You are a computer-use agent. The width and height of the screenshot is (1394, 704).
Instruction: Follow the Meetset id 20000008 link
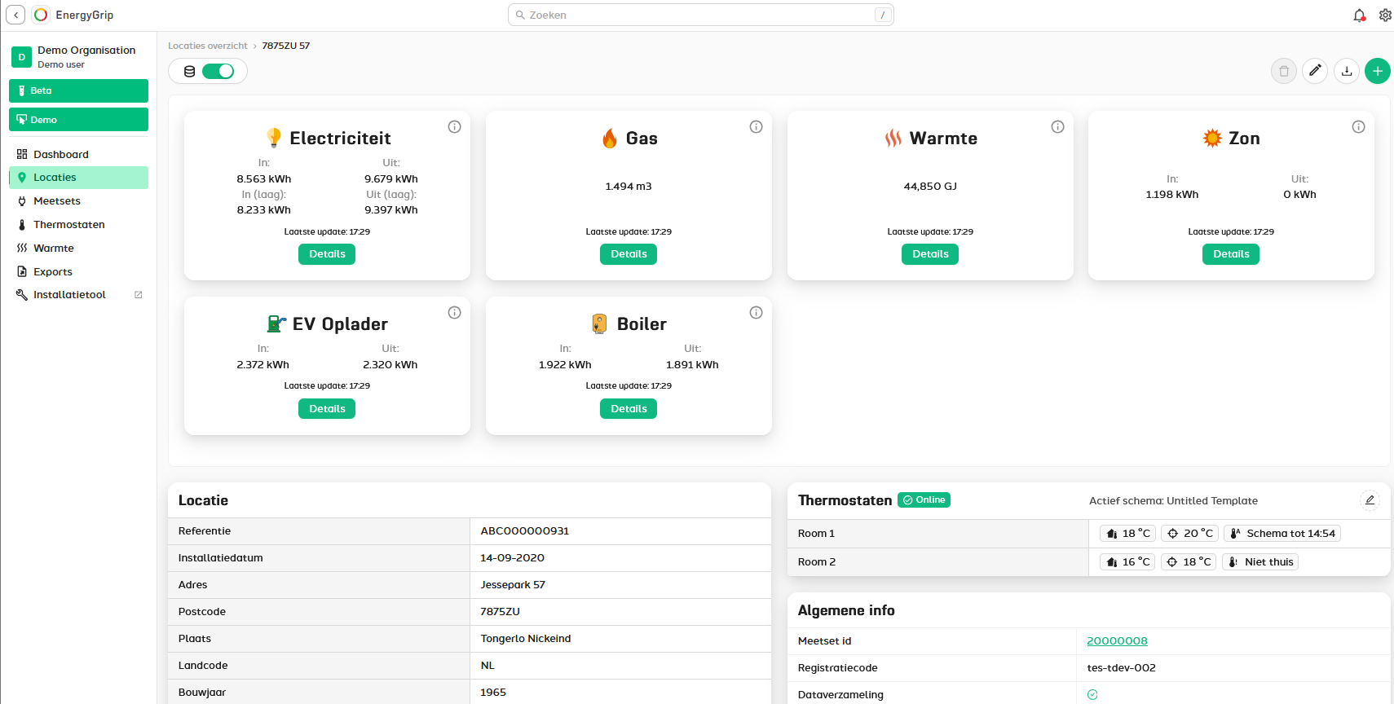(x=1117, y=641)
